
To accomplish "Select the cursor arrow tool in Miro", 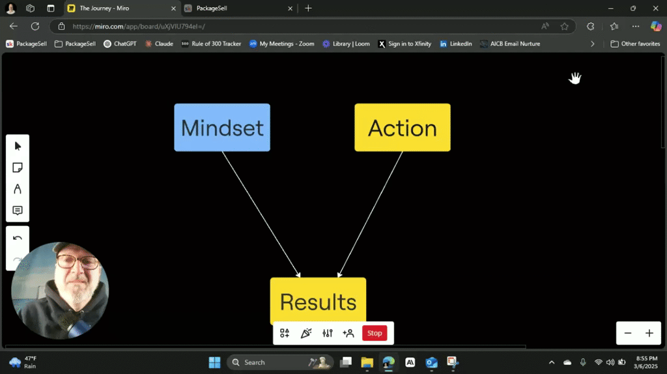I will click(18, 146).
